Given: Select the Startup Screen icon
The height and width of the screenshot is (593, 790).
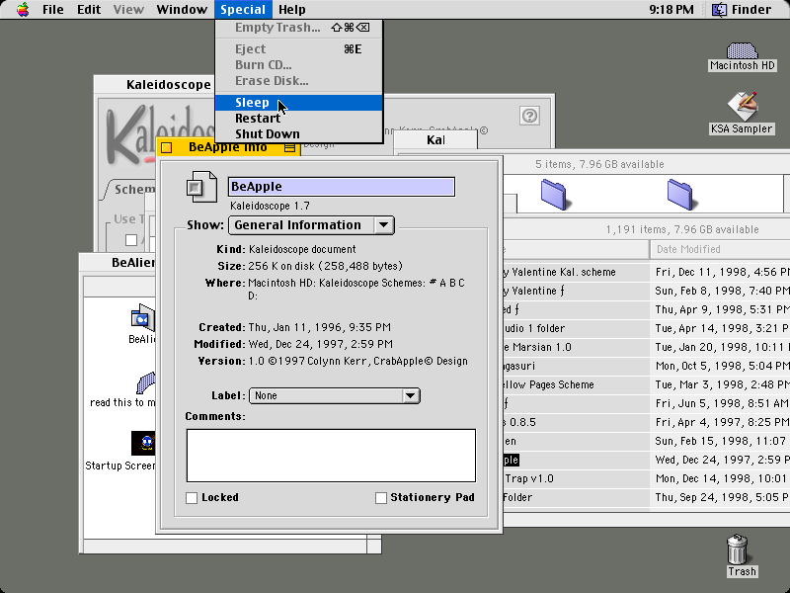Looking at the screenshot, I should 143,443.
